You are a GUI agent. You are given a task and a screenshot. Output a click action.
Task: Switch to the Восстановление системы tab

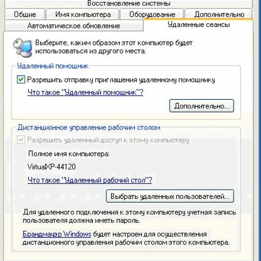(129, 3)
